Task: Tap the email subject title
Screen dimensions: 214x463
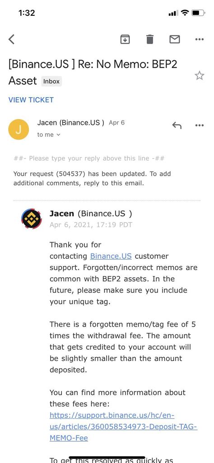Action: click(x=93, y=72)
